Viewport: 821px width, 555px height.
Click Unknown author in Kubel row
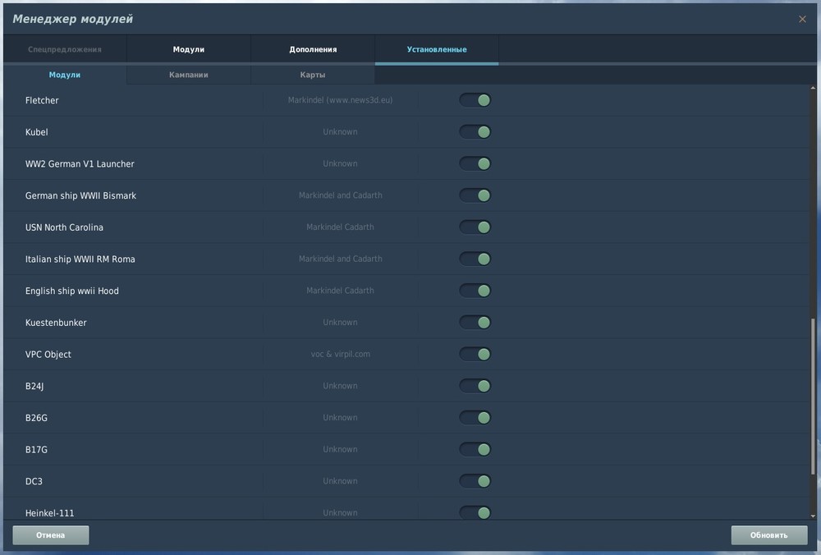coord(341,132)
